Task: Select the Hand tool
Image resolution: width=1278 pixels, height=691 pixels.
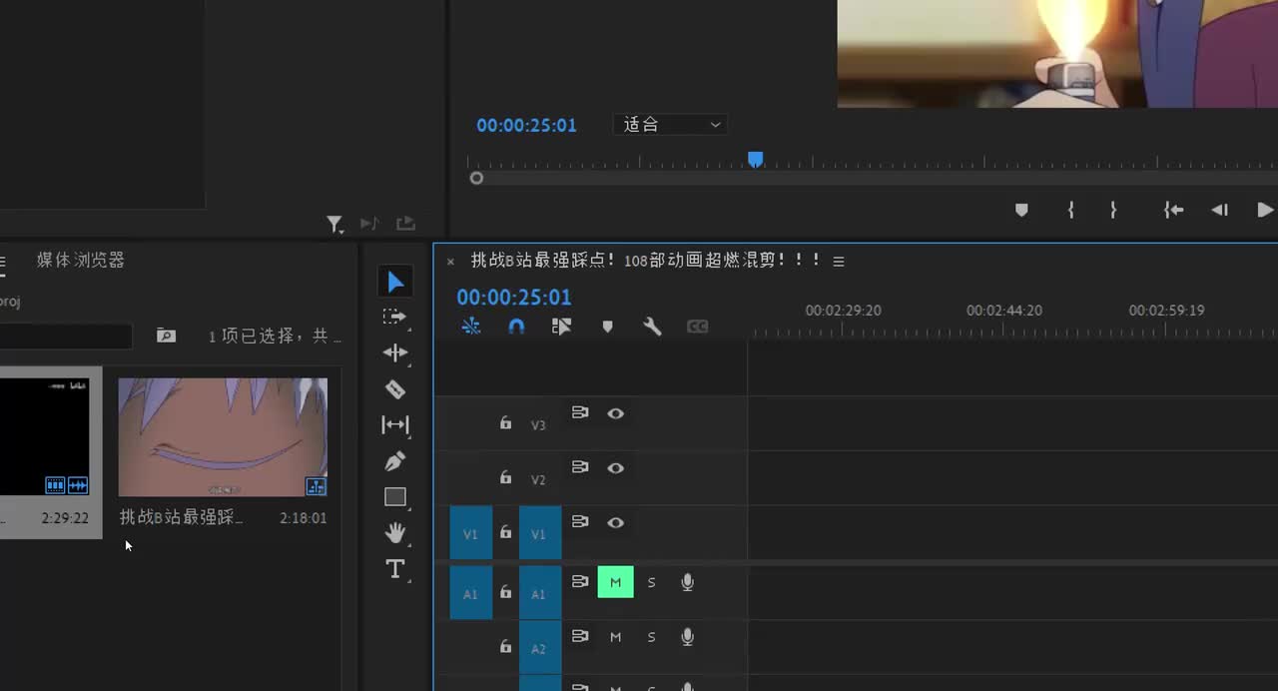Action: click(395, 533)
